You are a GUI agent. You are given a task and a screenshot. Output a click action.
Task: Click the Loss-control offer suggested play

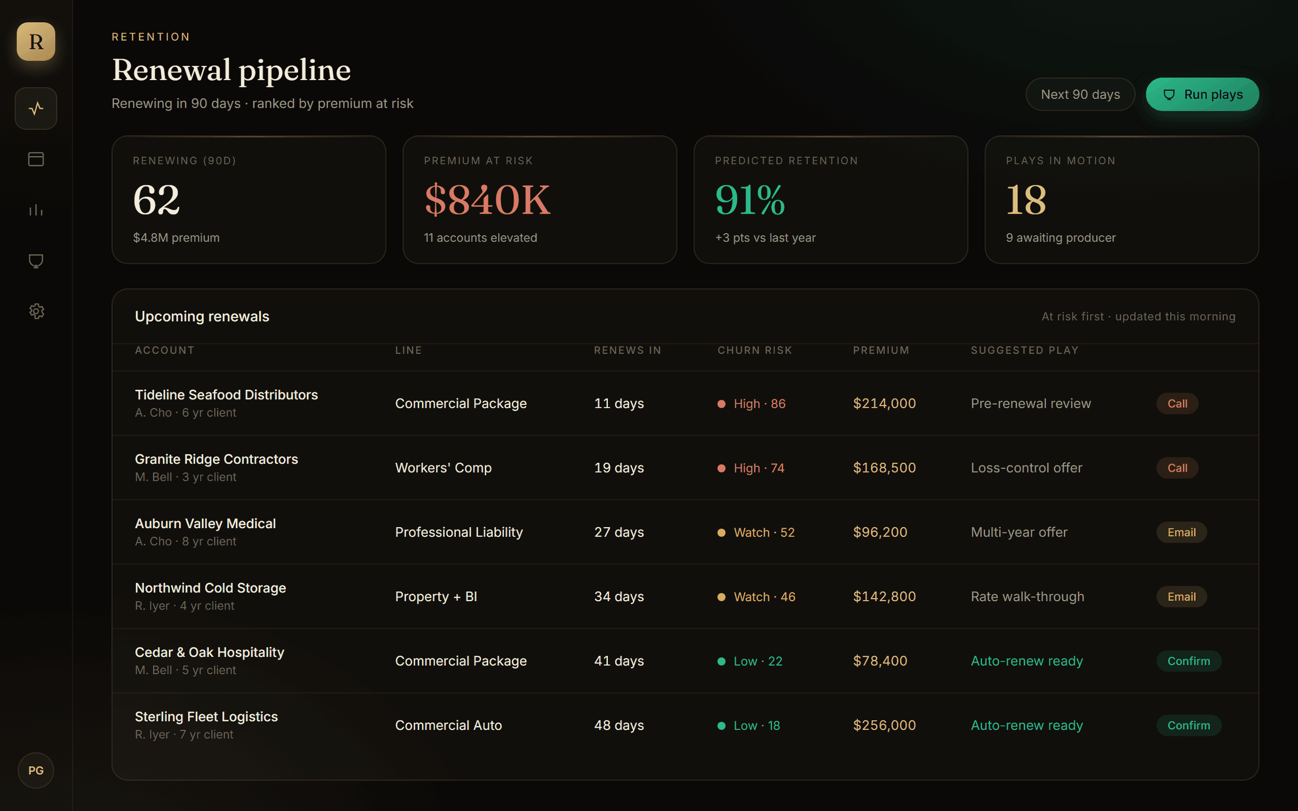(1027, 468)
